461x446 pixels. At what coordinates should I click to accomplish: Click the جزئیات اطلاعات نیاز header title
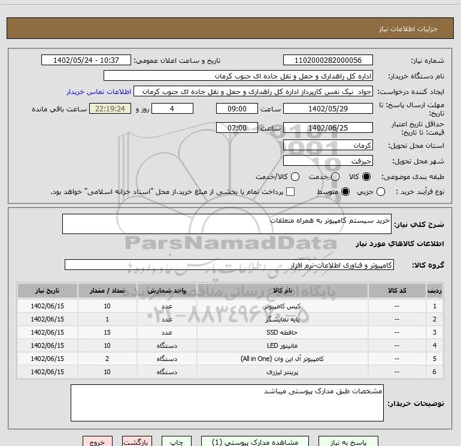(x=408, y=29)
